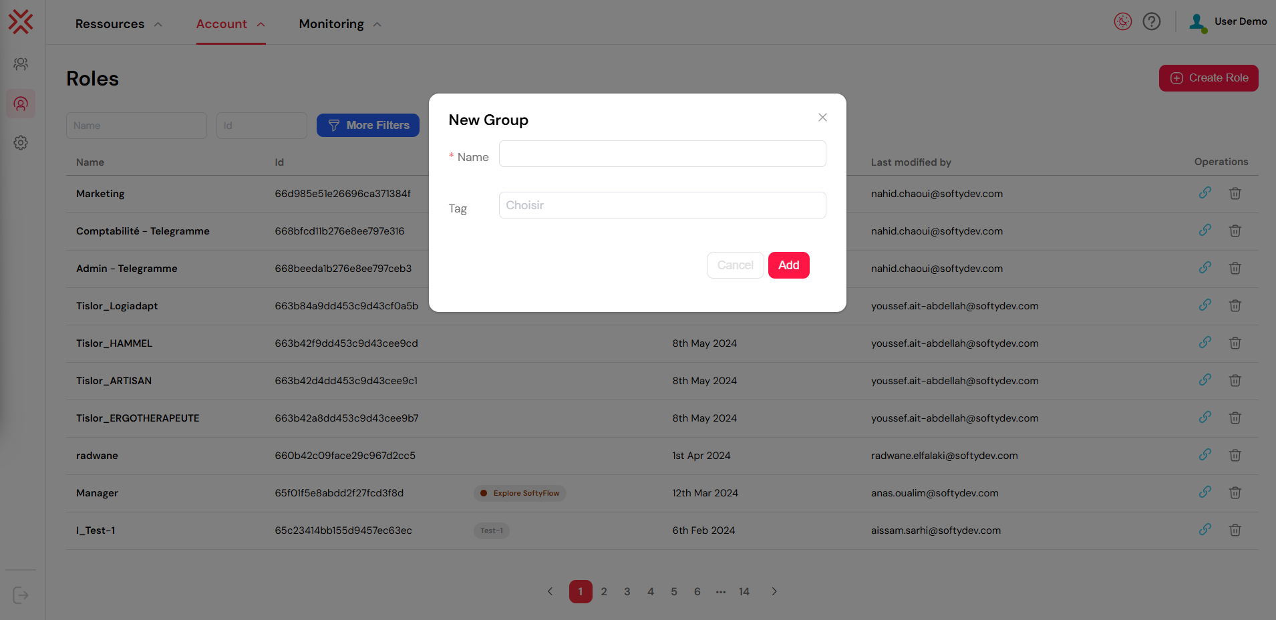Click the 12th Mar 2024 date
This screenshot has width=1276, height=620.
pyautogui.click(x=705, y=493)
